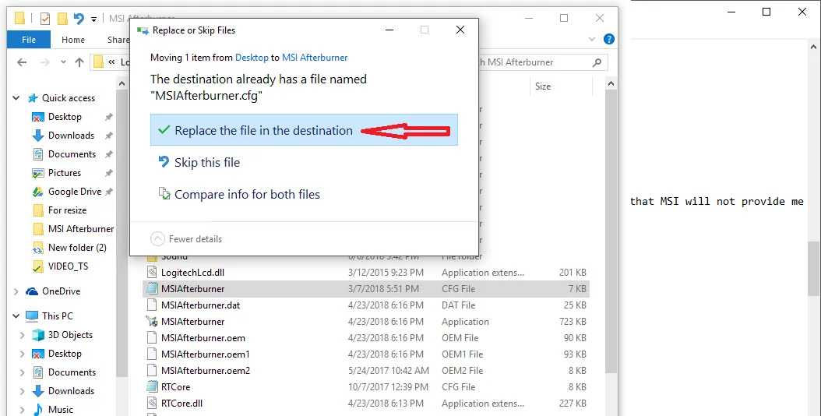Open the File tab in Explorer ribbon
This screenshot has width=821, height=416.
pos(29,39)
